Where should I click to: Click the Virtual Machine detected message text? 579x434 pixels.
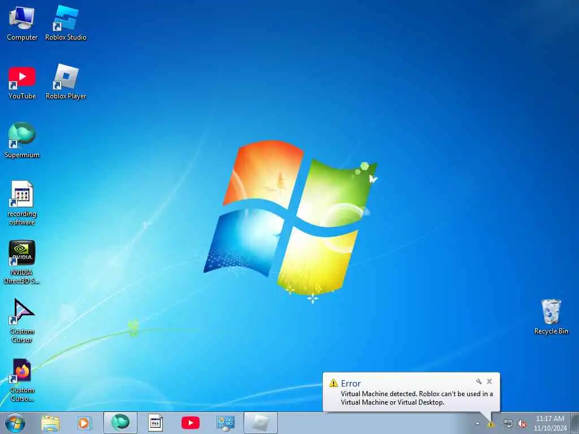click(x=417, y=398)
